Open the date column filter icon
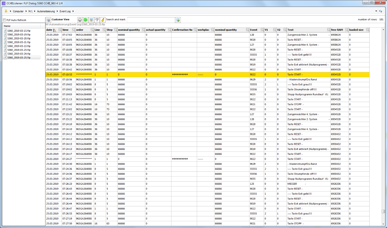 click(x=60, y=30)
